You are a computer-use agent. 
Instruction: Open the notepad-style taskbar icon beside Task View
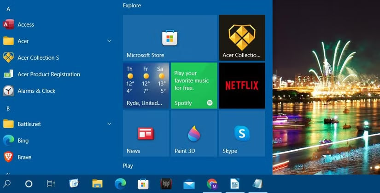(x=74, y=183)
